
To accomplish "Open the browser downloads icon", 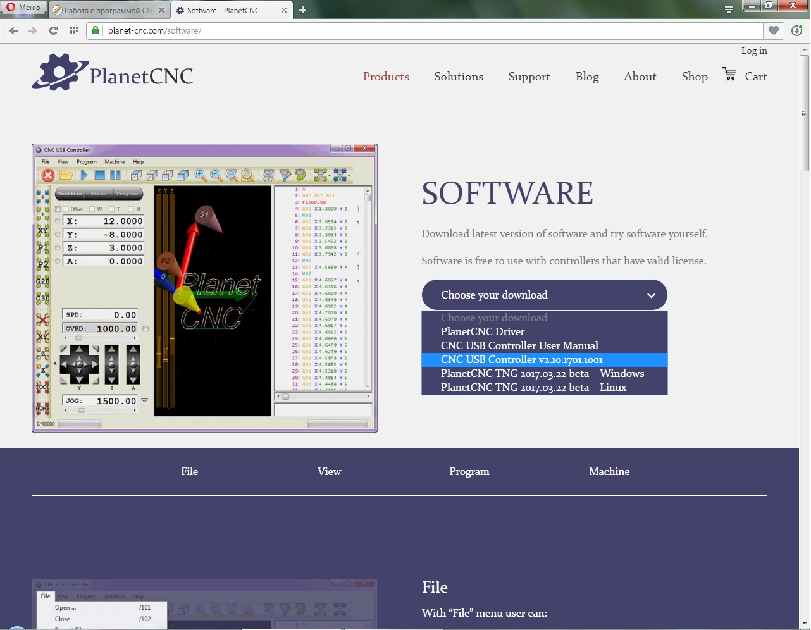I will [x=796, y=30].
